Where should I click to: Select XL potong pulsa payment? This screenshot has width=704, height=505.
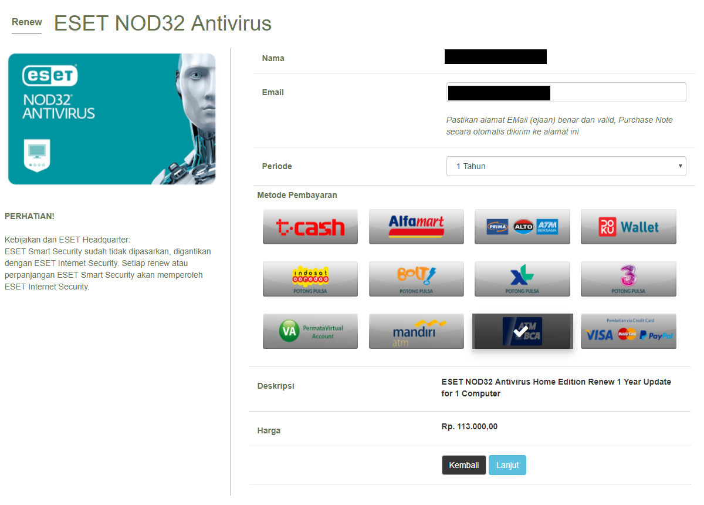click(522, 279)
